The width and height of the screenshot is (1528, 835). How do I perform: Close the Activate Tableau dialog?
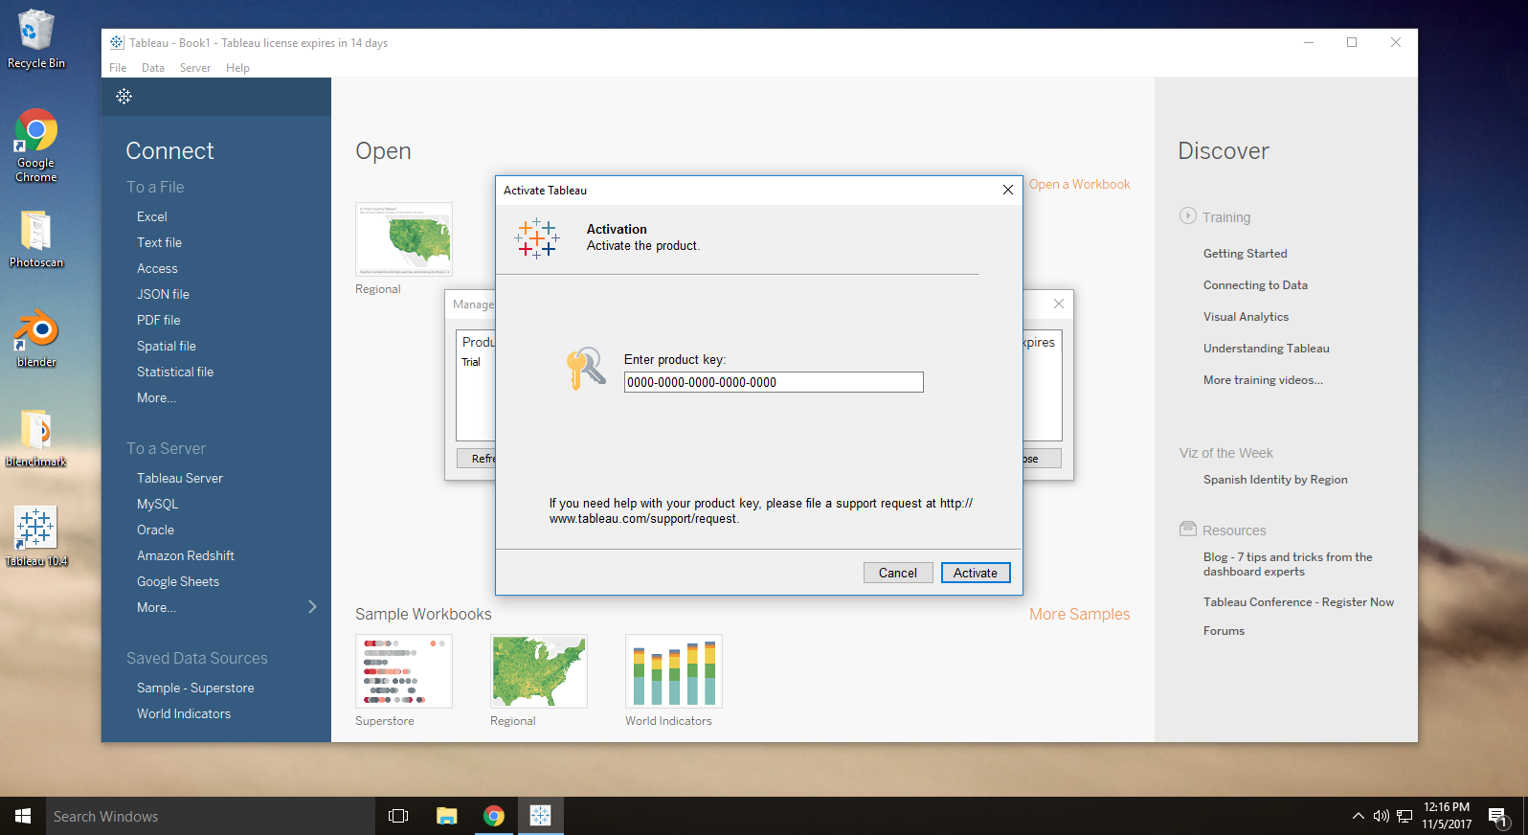click(x=1008, y=190)
